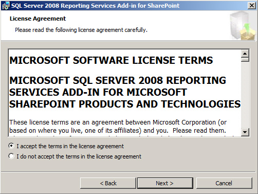Click the server box graphic in header
The image size is (258, 194).
(243, 25)
